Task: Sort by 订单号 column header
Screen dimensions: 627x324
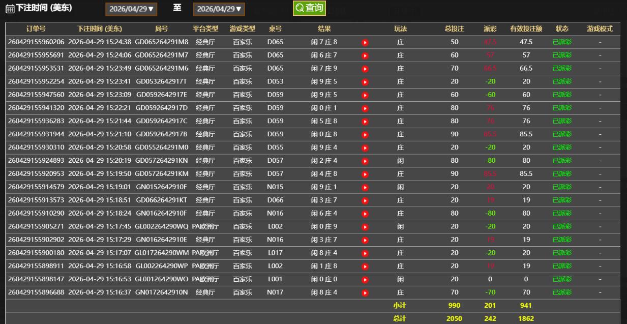Action: [x=36, y=29]
